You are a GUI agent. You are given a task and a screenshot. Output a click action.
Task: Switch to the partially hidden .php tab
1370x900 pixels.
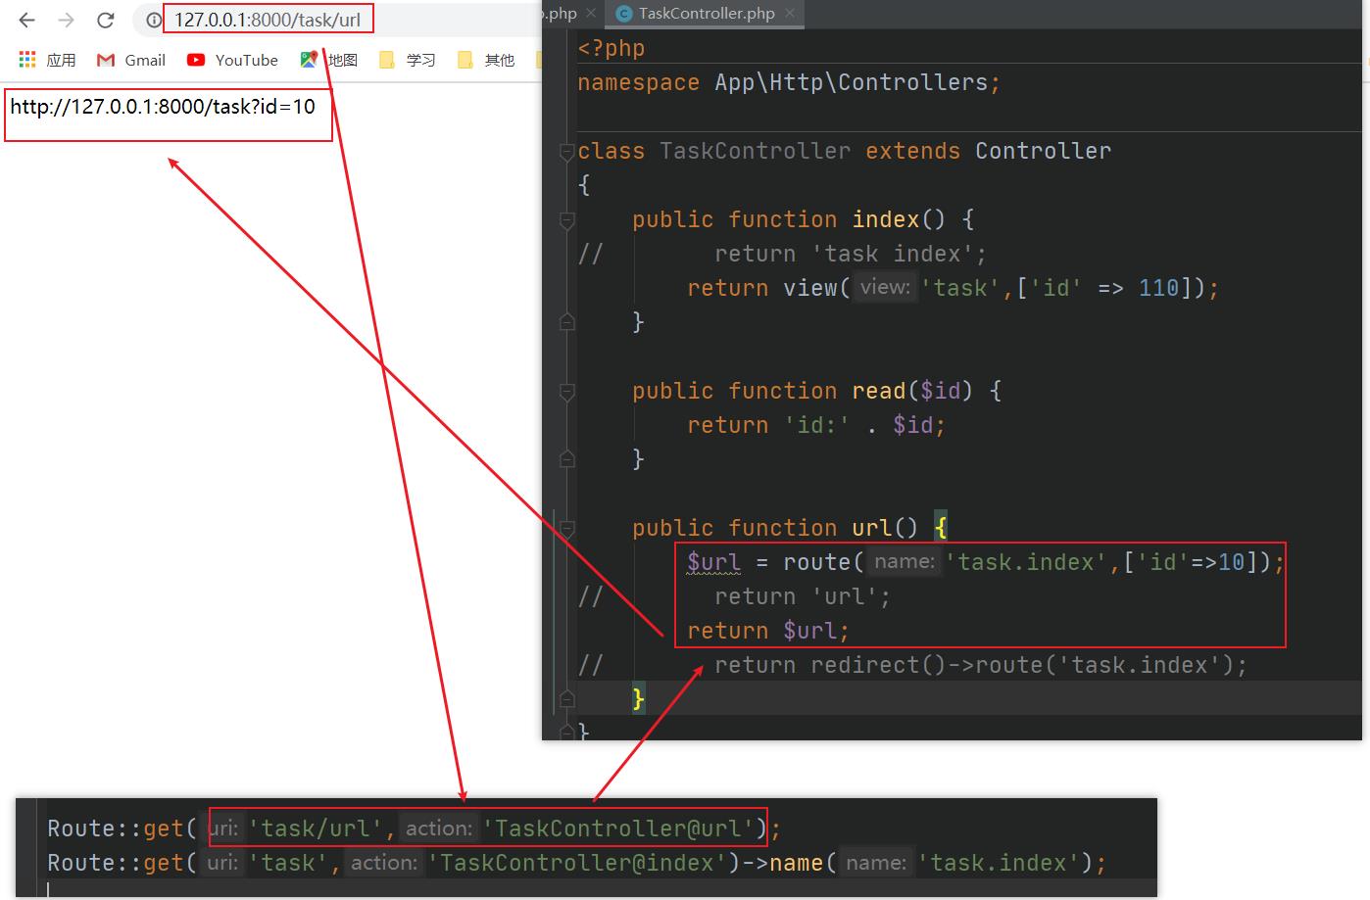(x=561, y=14)
